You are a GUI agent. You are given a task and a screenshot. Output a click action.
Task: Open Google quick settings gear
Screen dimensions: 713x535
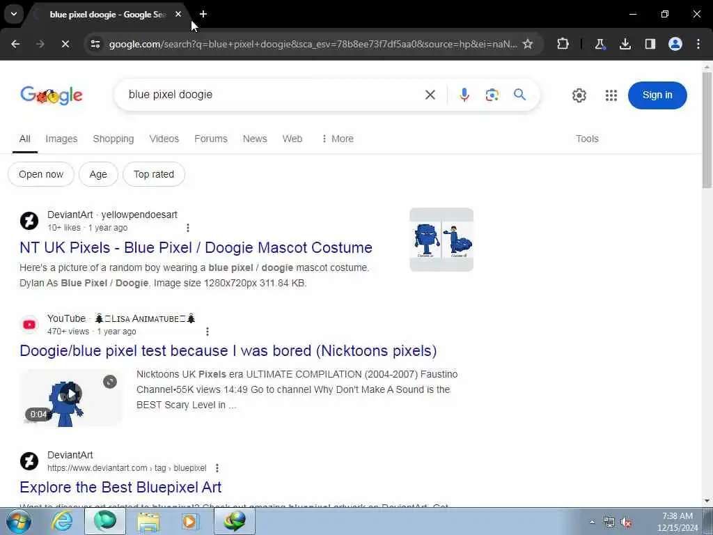click(x=579, y=95)
